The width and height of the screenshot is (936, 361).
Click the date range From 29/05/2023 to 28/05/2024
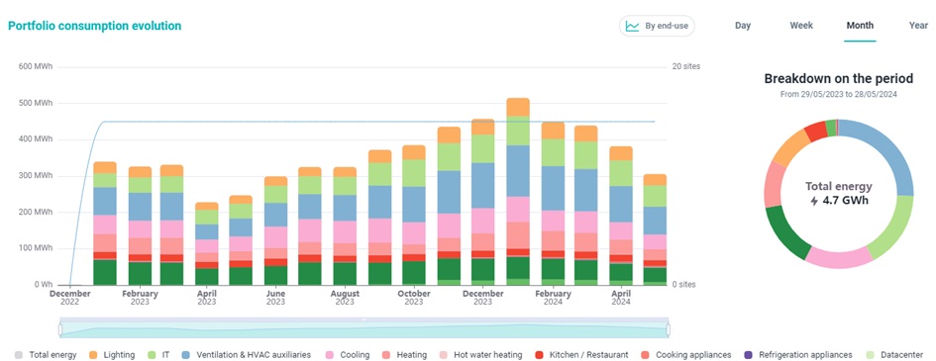(839, 94)
